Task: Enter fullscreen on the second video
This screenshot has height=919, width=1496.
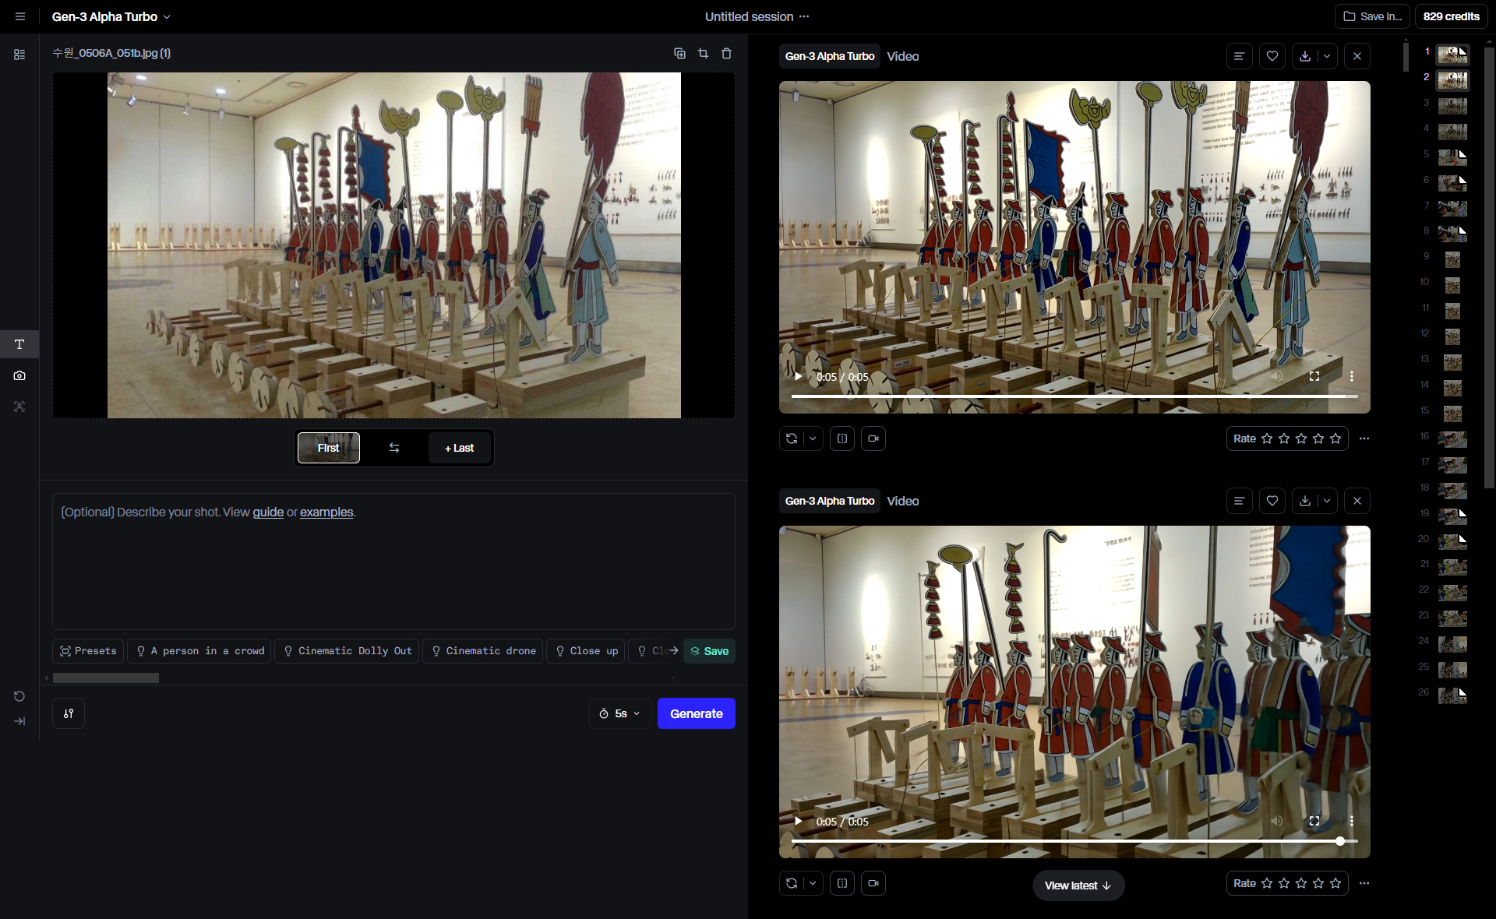Action: 1314,821
